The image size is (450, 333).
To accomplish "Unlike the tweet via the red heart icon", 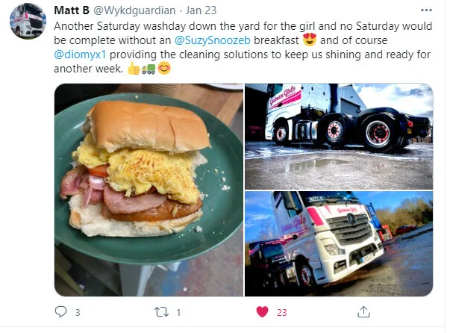I will pyautogui.click(x=262, y=312).
